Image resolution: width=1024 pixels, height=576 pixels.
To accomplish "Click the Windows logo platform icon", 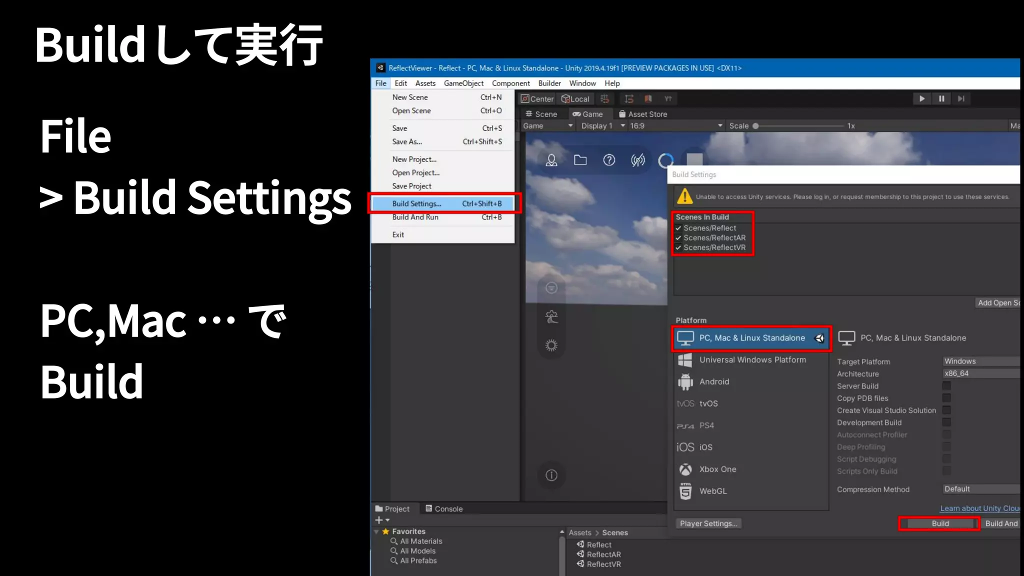I will tap(685, 360).
